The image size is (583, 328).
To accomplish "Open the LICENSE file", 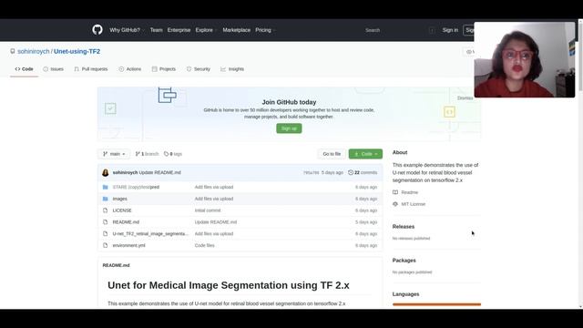I will [122, 210].
